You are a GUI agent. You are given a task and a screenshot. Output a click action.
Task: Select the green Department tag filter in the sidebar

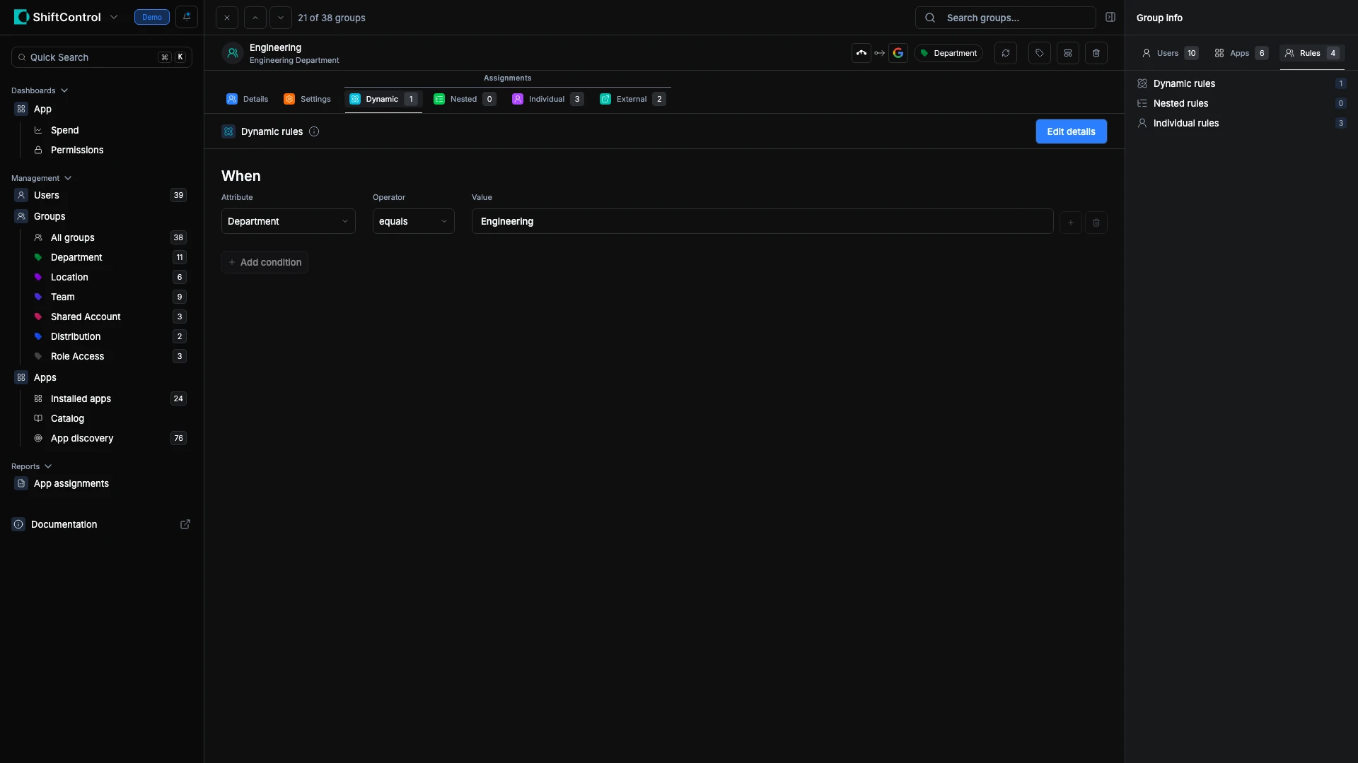pos(76,257)
